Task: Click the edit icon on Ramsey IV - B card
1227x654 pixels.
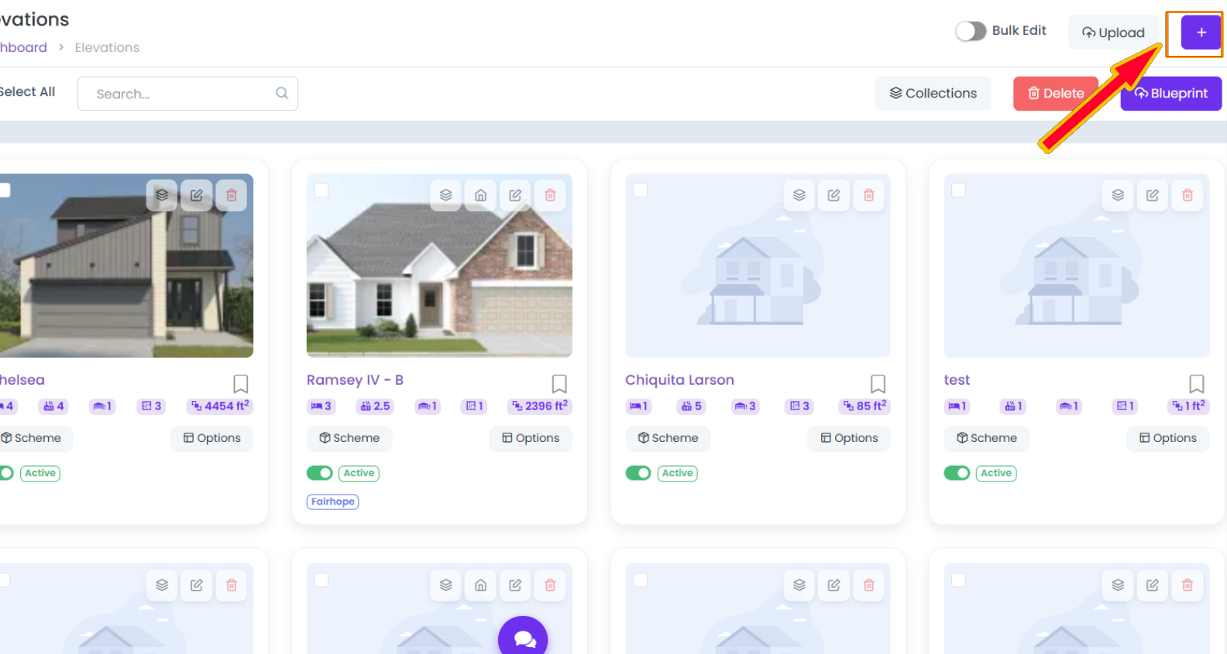Action: tap(515, 195)
